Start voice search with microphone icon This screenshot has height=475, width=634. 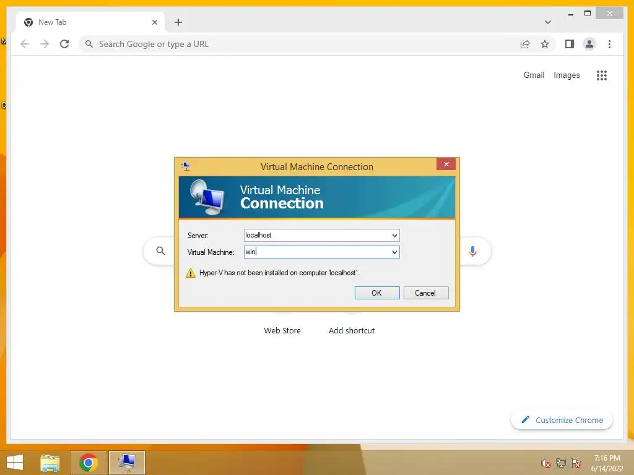coord(472,251)
